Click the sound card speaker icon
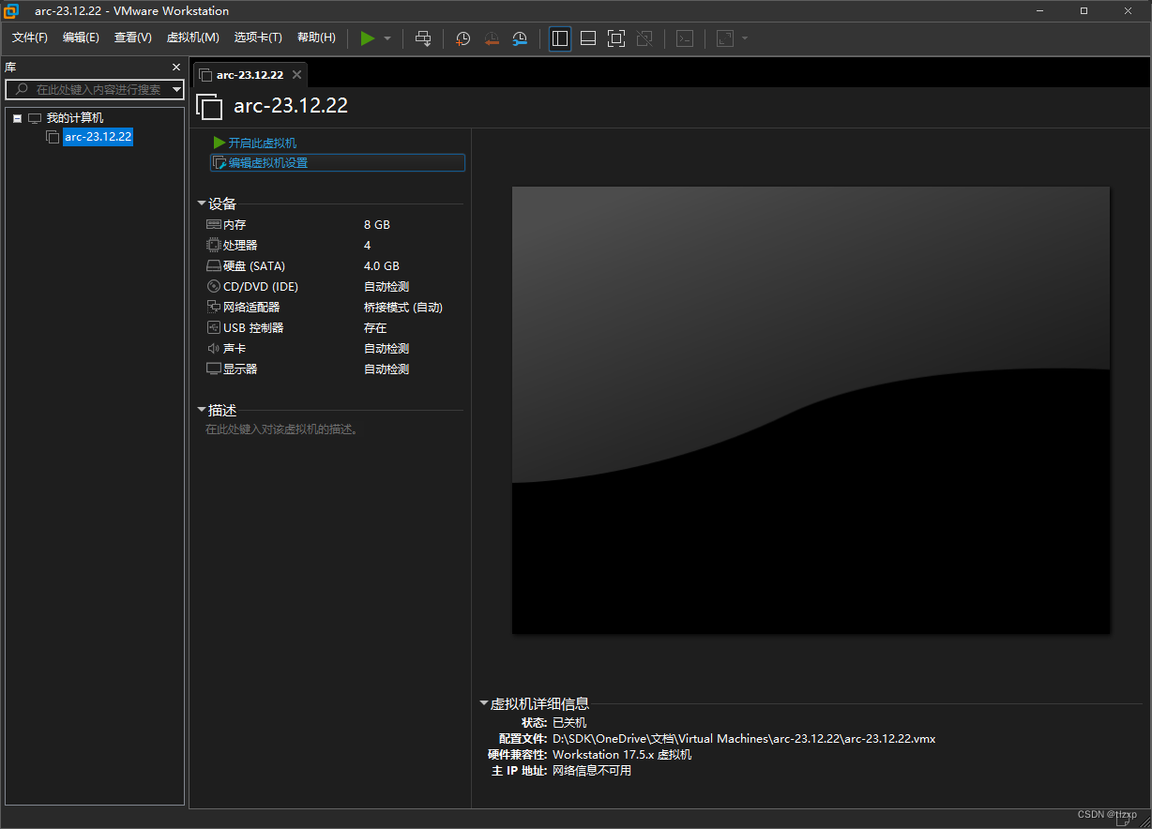The height and width of the screenshot is (829, 1152). pyautogui.click(x=213, y=349)
